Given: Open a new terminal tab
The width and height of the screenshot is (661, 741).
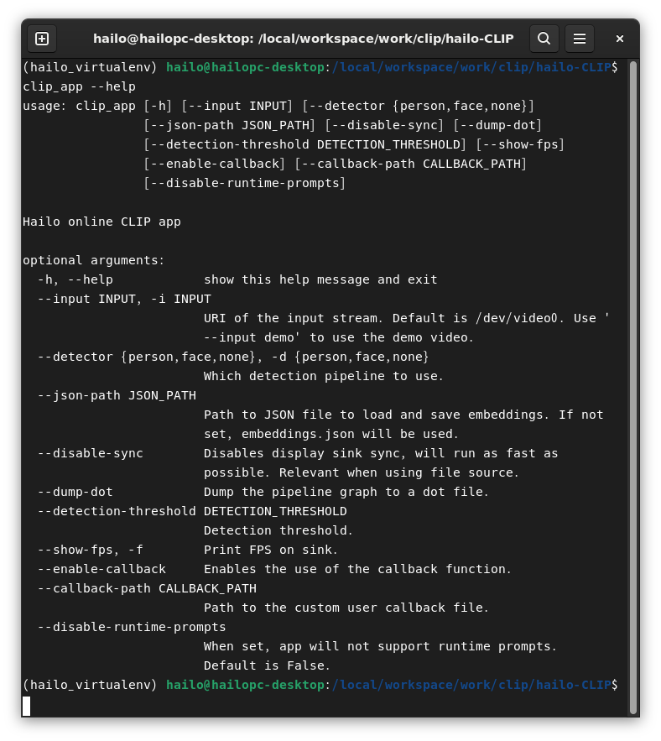Looking at the screenshot, I should pyautogui.click(x=42, y=39).
